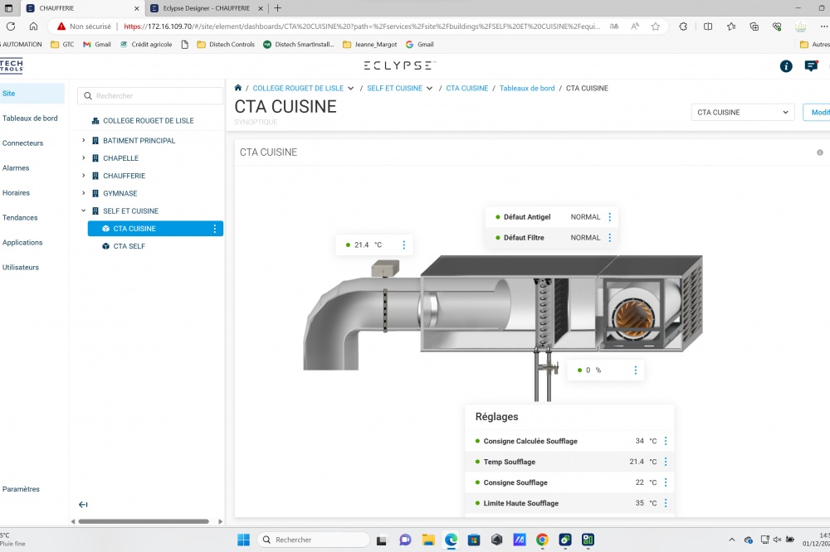Screen dimensions: 830x552
Task: Open Utilisateurs navigation item
Action: point(21,267)
